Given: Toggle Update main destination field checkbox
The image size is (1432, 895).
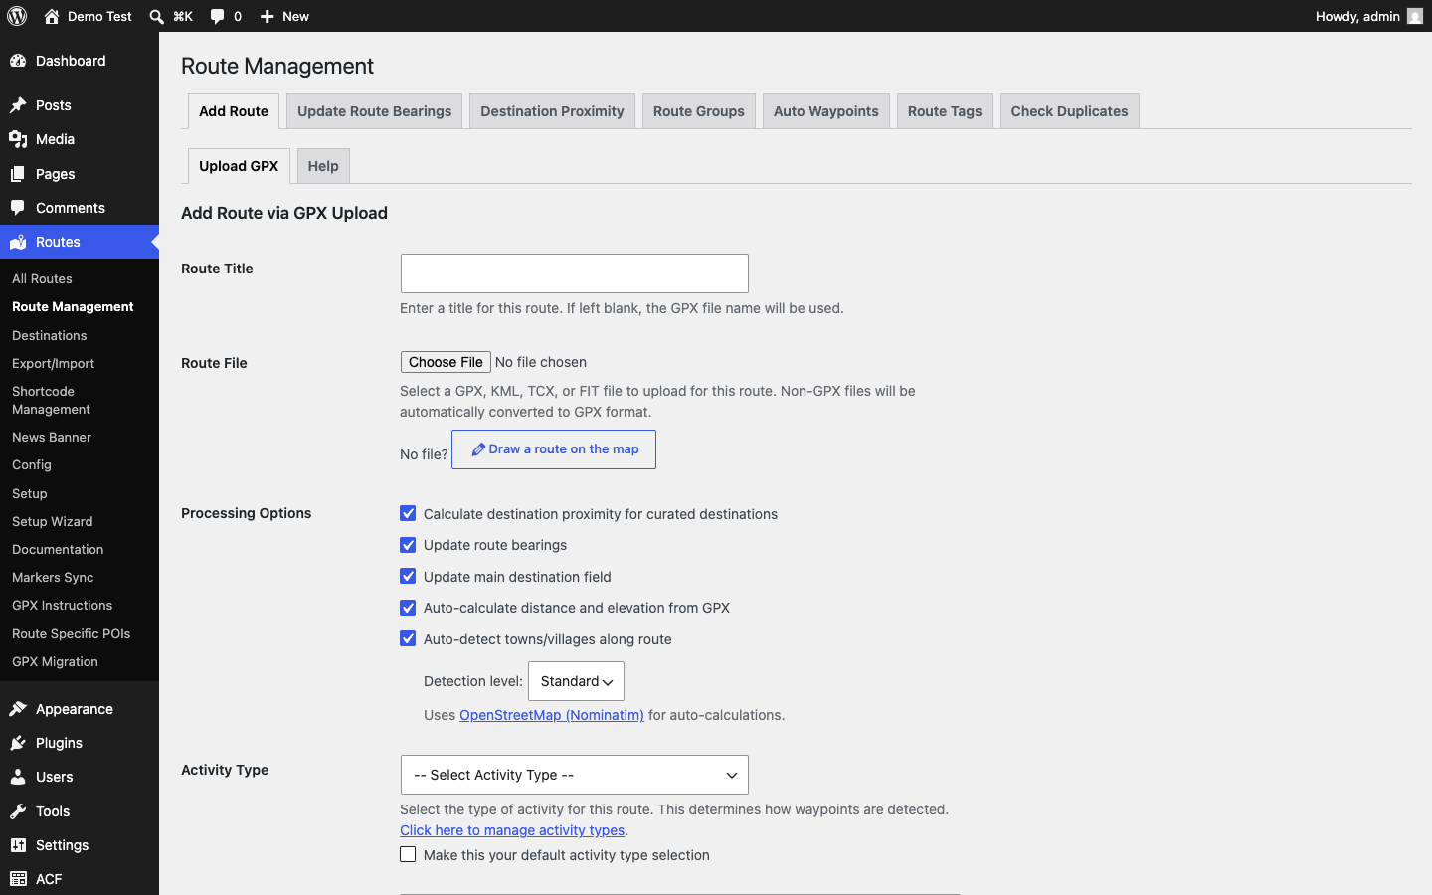Looking at the screenshot, I should [x=408, y=576].
